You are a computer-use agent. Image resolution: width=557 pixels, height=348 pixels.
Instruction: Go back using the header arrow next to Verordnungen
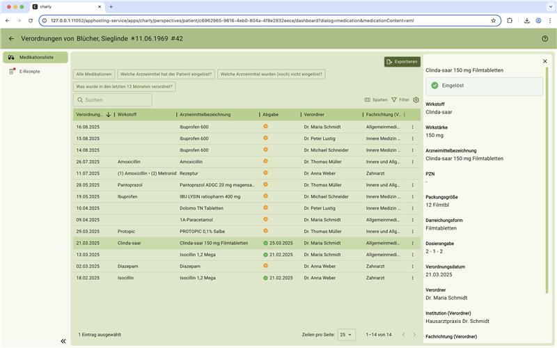tap(12, 39)
